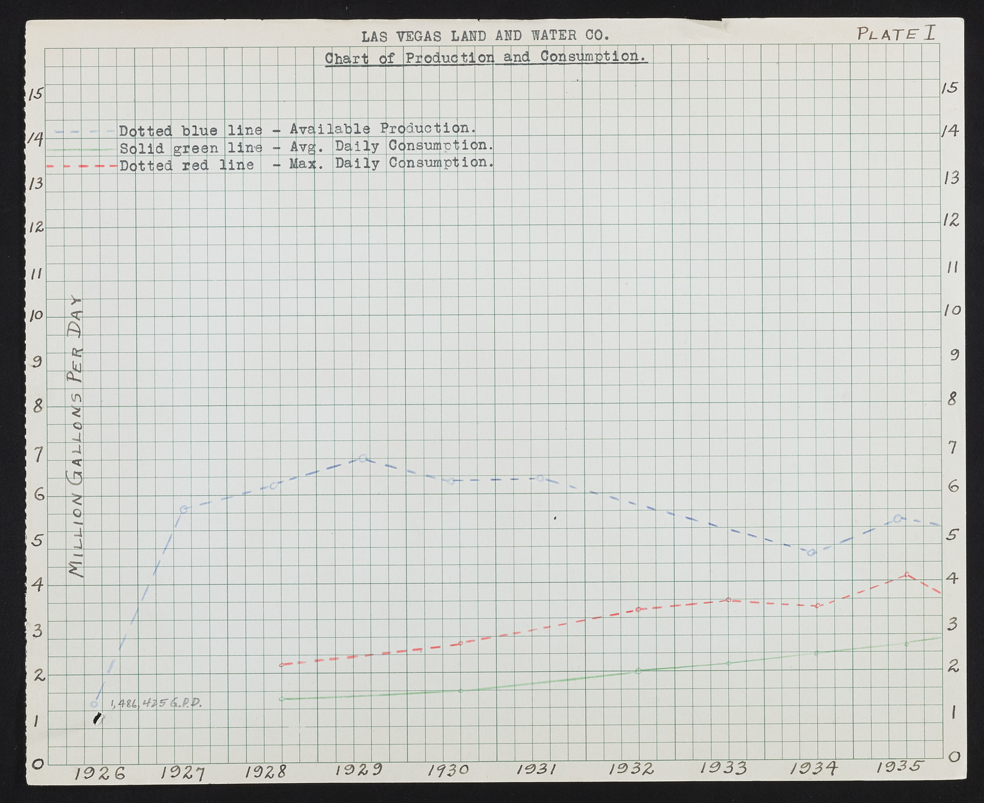Click the "Million Gallons Per Day" axis label
This screenshot has height=803, width=984.
pos(77,436)
